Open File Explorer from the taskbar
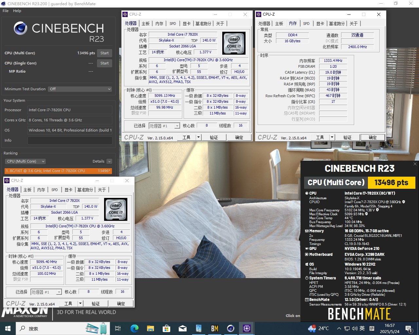The image size is (419, 335). (x=151, y=328)
